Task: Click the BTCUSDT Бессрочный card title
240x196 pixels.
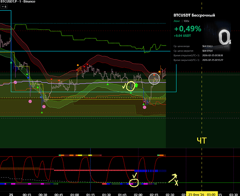Action: pyautogui.click(x=196, y=15)
